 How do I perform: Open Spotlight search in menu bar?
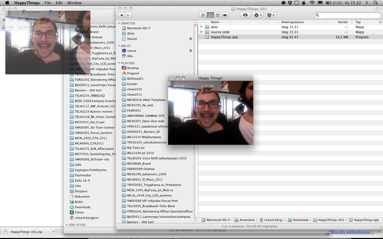(376, 3)
